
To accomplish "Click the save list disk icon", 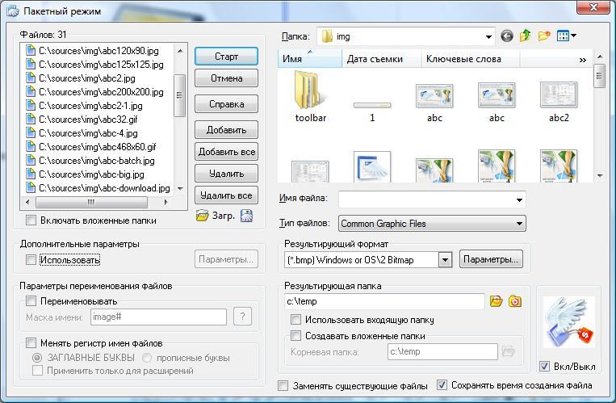I will tap(247, 216).
